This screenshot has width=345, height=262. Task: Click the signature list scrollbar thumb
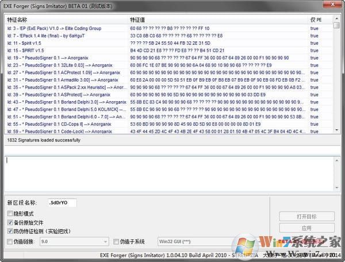(336, 25)
